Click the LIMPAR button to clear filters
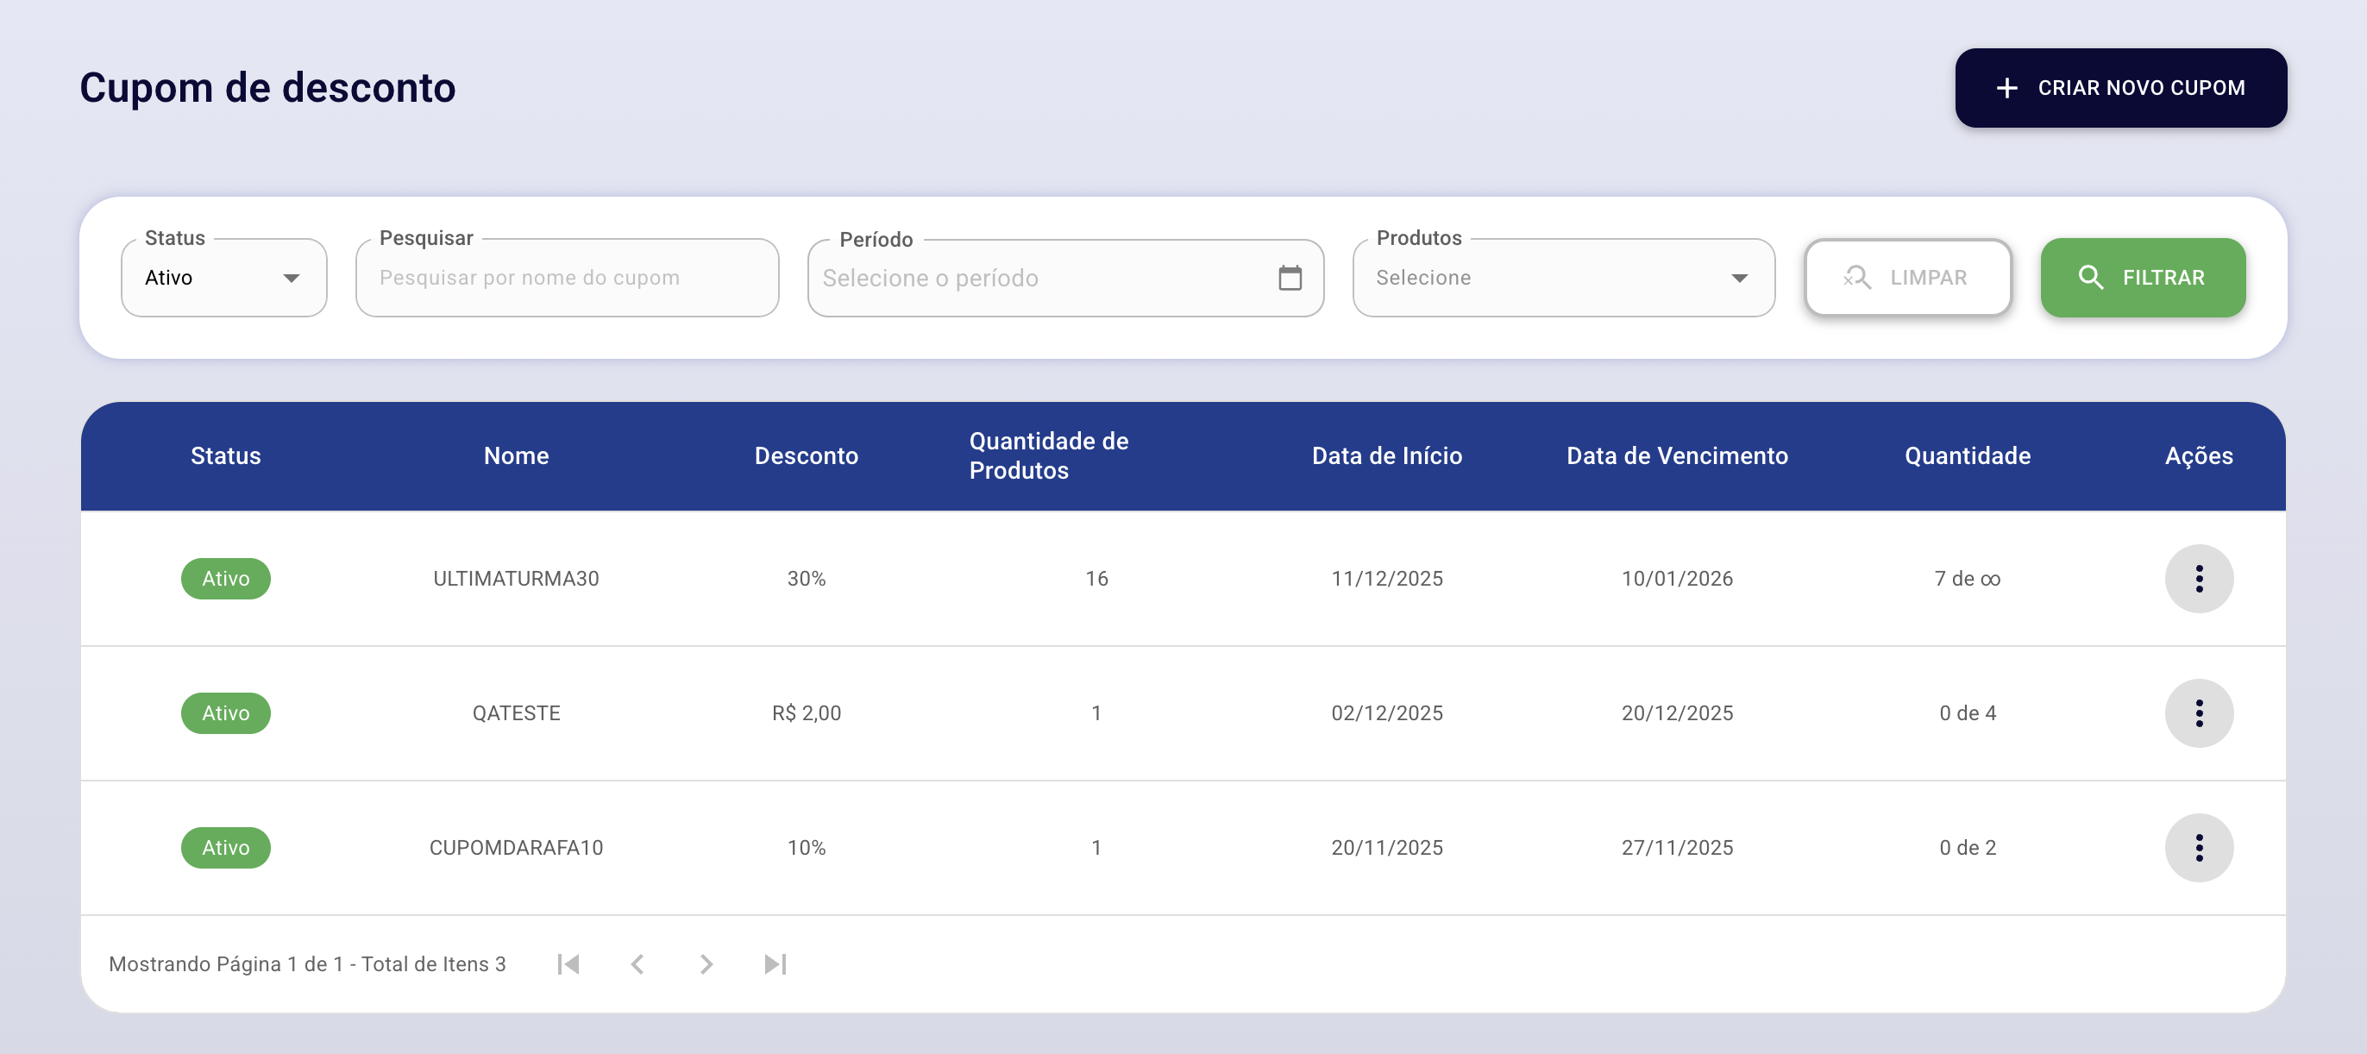This screenshot has height=1054, width=2367. [x=1907, y=278]
